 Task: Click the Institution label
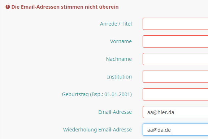pos(120,77)
